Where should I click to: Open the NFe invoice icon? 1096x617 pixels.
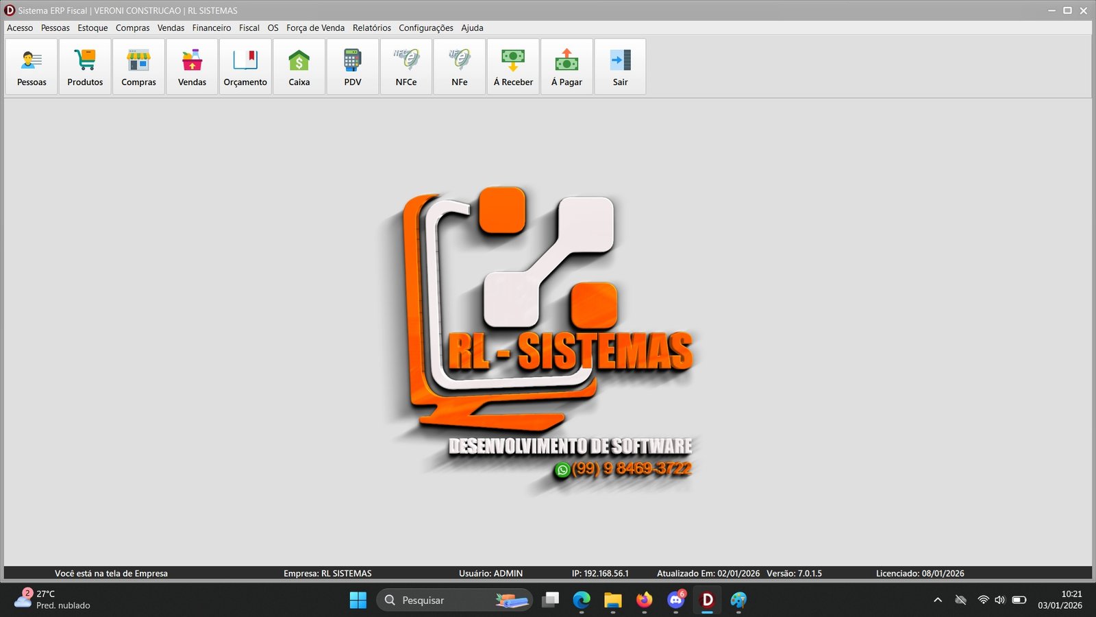click(x=459, y=66)
